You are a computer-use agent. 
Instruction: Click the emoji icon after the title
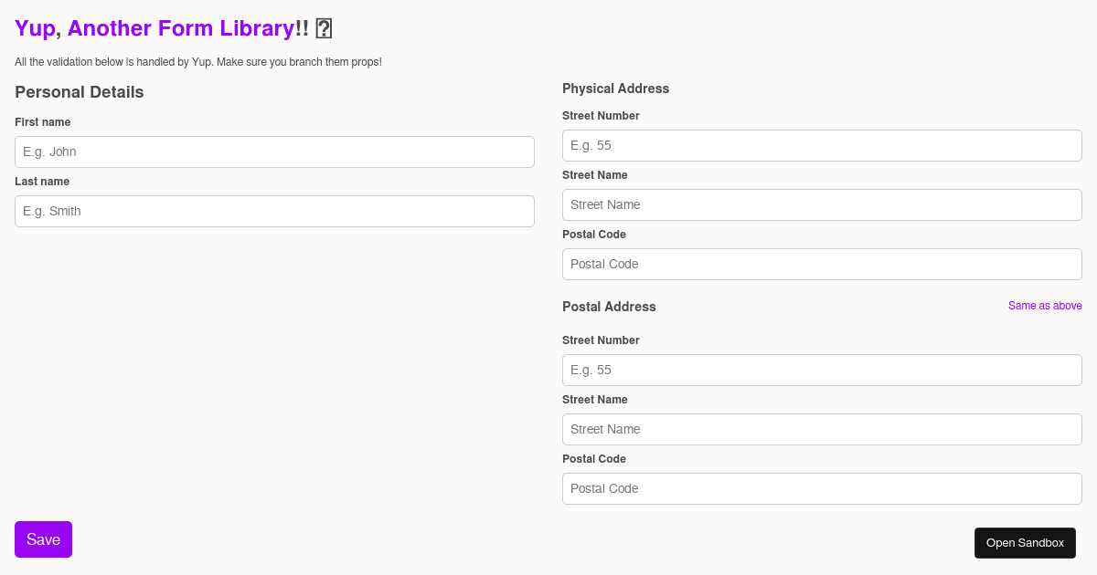tap(324, 29)
